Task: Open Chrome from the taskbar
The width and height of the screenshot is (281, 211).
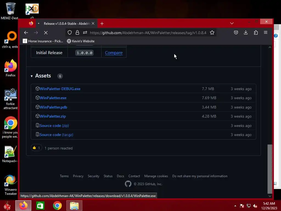Action: (x=57, y=206)
